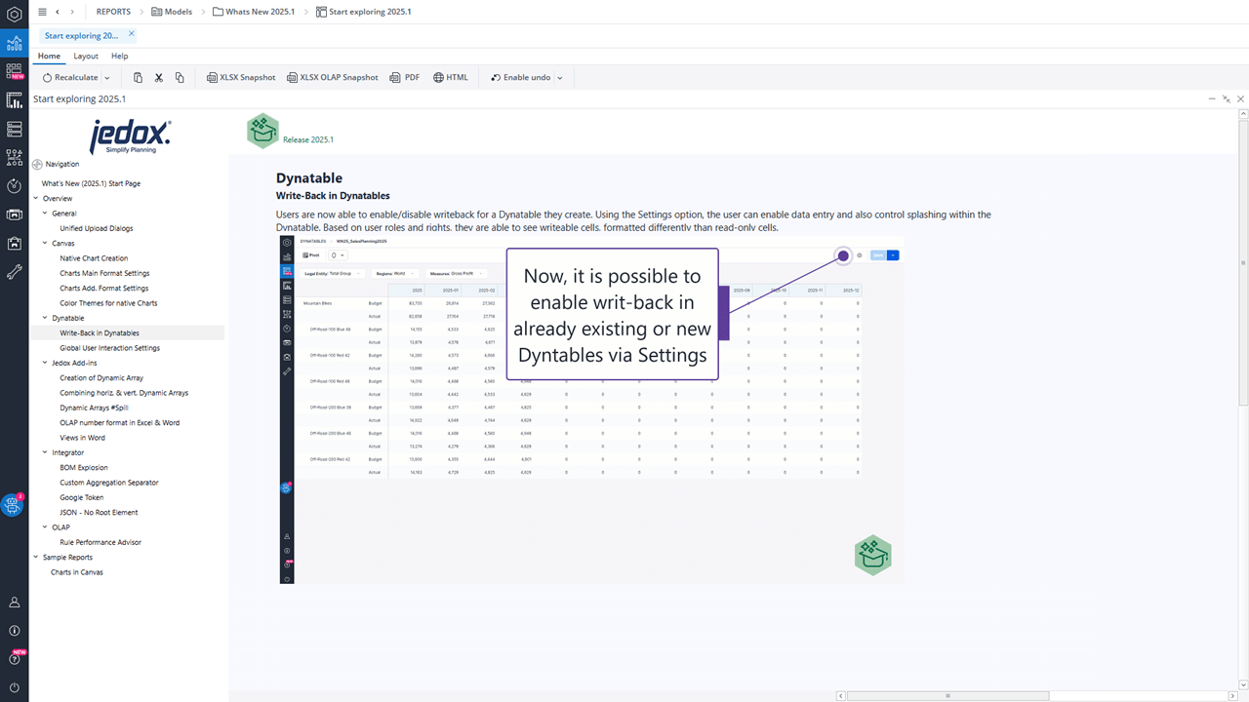
Task: Collapse the Integrator tree node
Action: click(44, 452)
